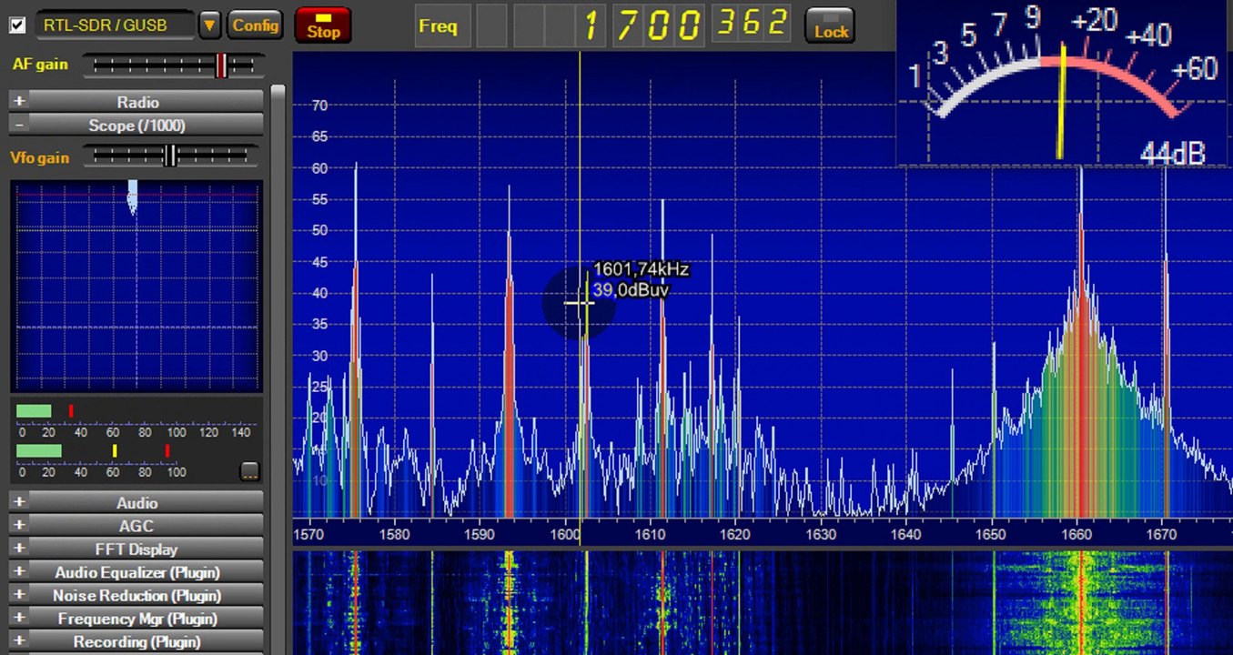Click the 1640 label on frequency axis
This screenshot has height=655, width=1233.
click(x=905, y=535)
